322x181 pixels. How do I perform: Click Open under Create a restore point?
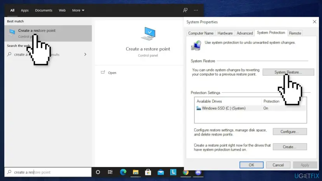pyautogui.click(x=112, y=73)
